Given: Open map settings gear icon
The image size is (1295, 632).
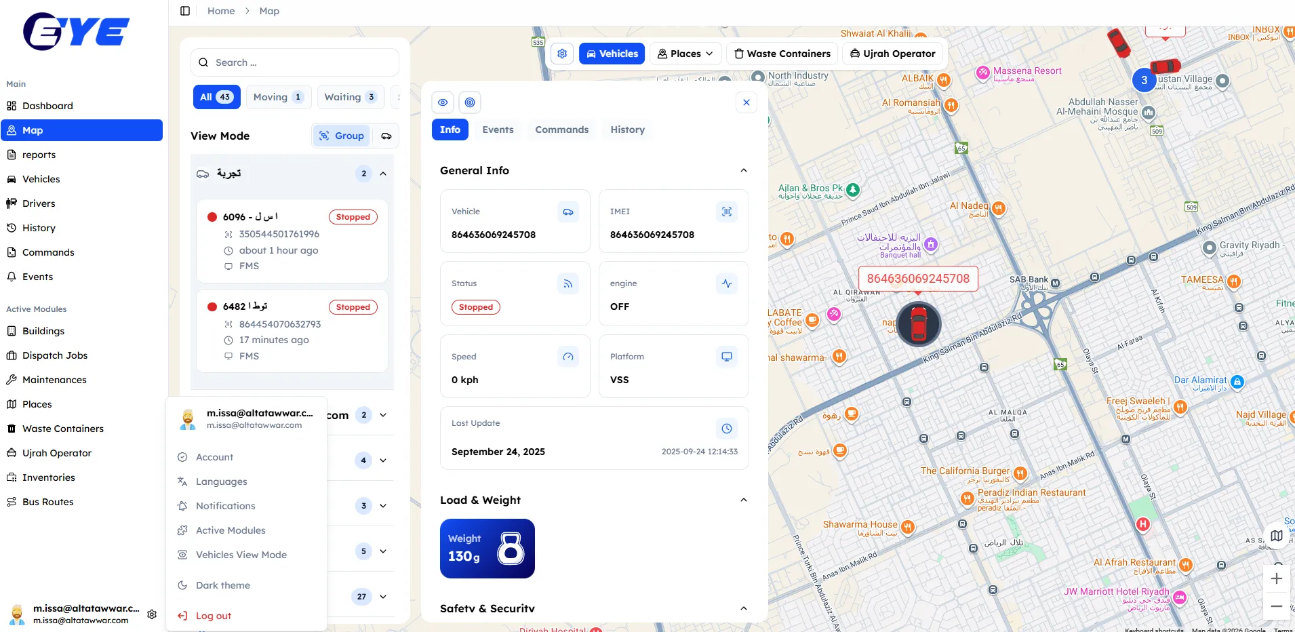Looking at the screenshot, I should (x=562, y=54).
